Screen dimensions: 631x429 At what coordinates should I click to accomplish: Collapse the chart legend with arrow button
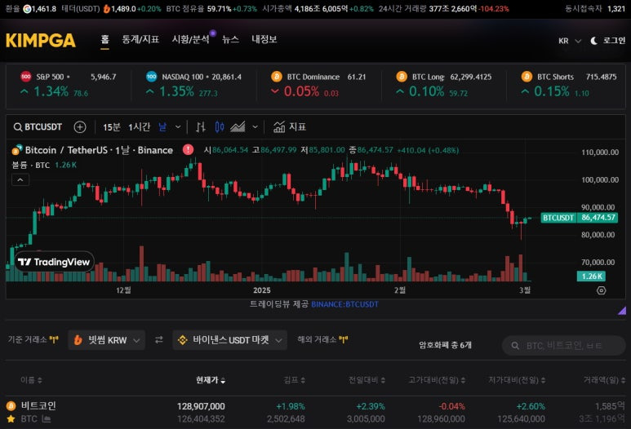pyautogui.click(x=20, y=179)
